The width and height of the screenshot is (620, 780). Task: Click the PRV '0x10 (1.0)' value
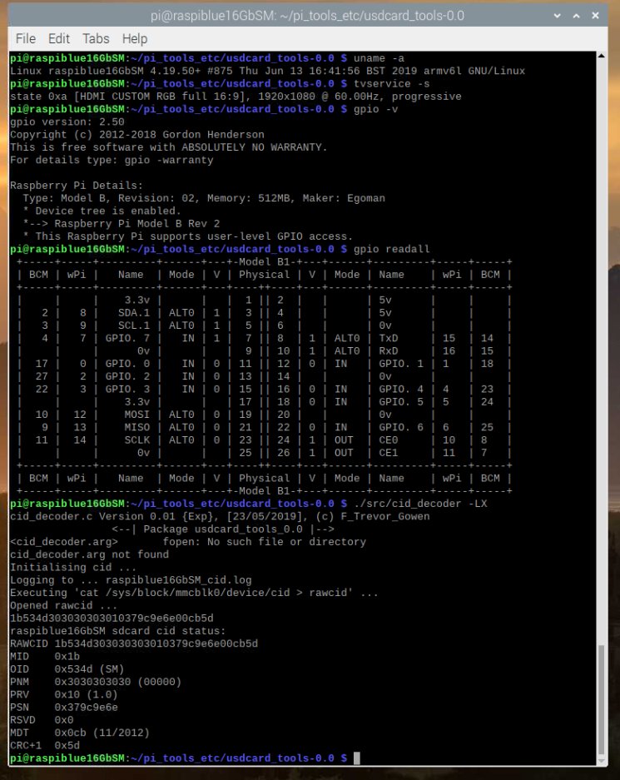click(86, 695)
